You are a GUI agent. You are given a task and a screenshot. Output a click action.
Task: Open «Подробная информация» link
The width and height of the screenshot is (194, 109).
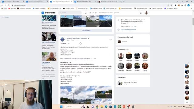[128, 30]
